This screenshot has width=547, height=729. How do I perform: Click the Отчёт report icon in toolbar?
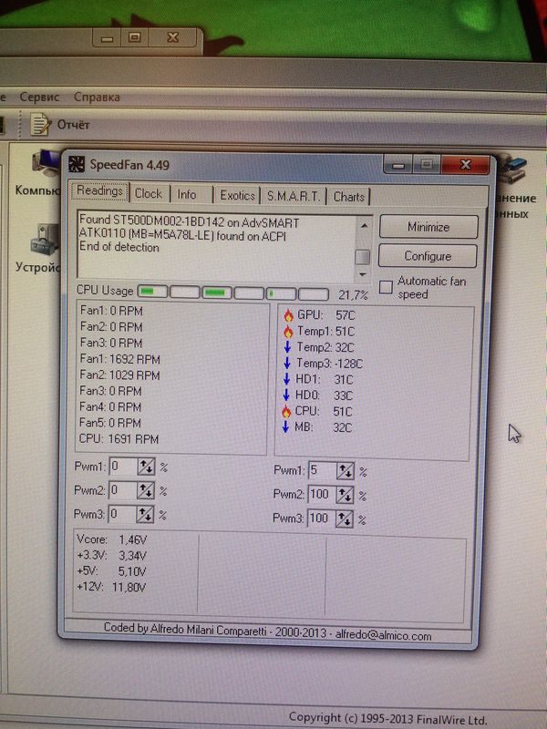pyautogui.click(x=40, y=122)
